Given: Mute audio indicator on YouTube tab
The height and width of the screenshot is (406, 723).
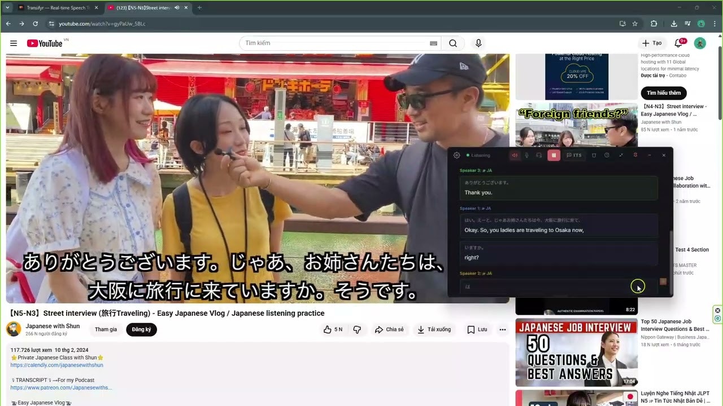Looking at the screenshot, I should pos(177,8).
